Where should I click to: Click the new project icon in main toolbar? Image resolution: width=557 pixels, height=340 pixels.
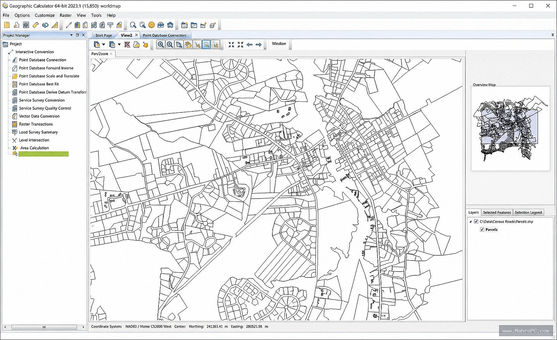[7, 25]
